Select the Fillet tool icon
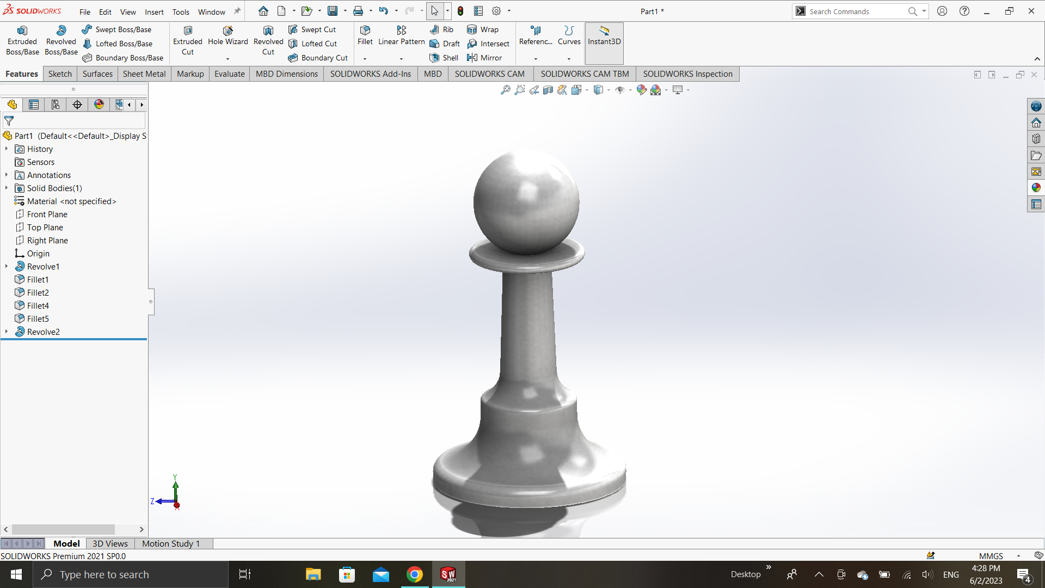 pos(365,30)
